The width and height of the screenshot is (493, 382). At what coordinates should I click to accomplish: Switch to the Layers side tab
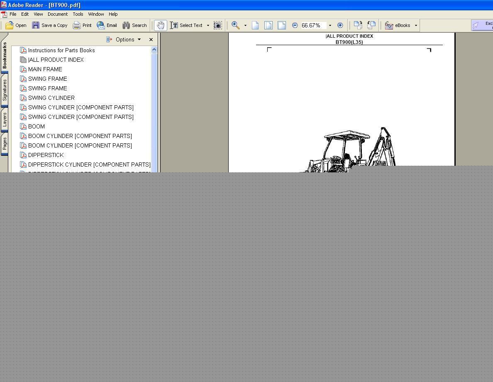[5, 120]
